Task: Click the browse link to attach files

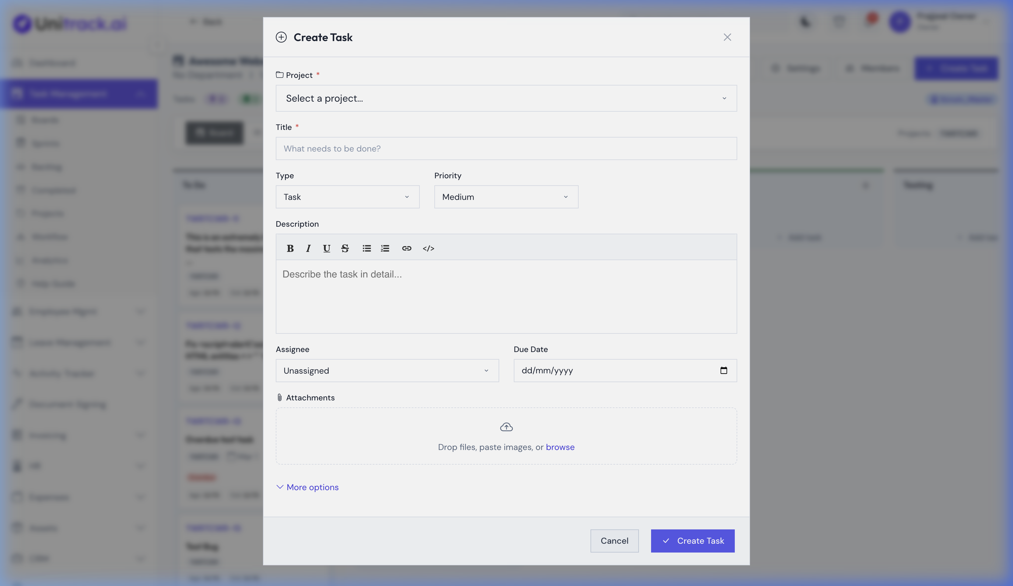Action: (x=560, y=447)
